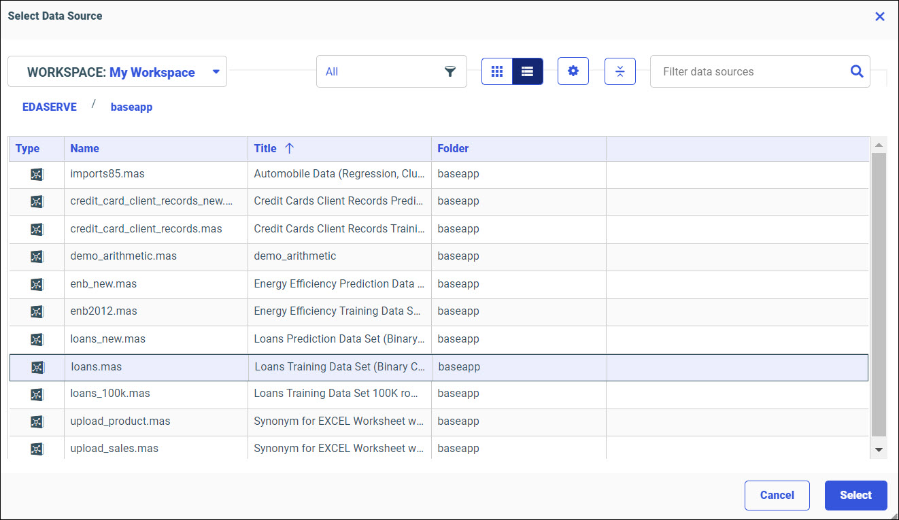Viewport: 899px width, 520px height.
Task: Click the filter funnel icon
Action: point(450,71)
